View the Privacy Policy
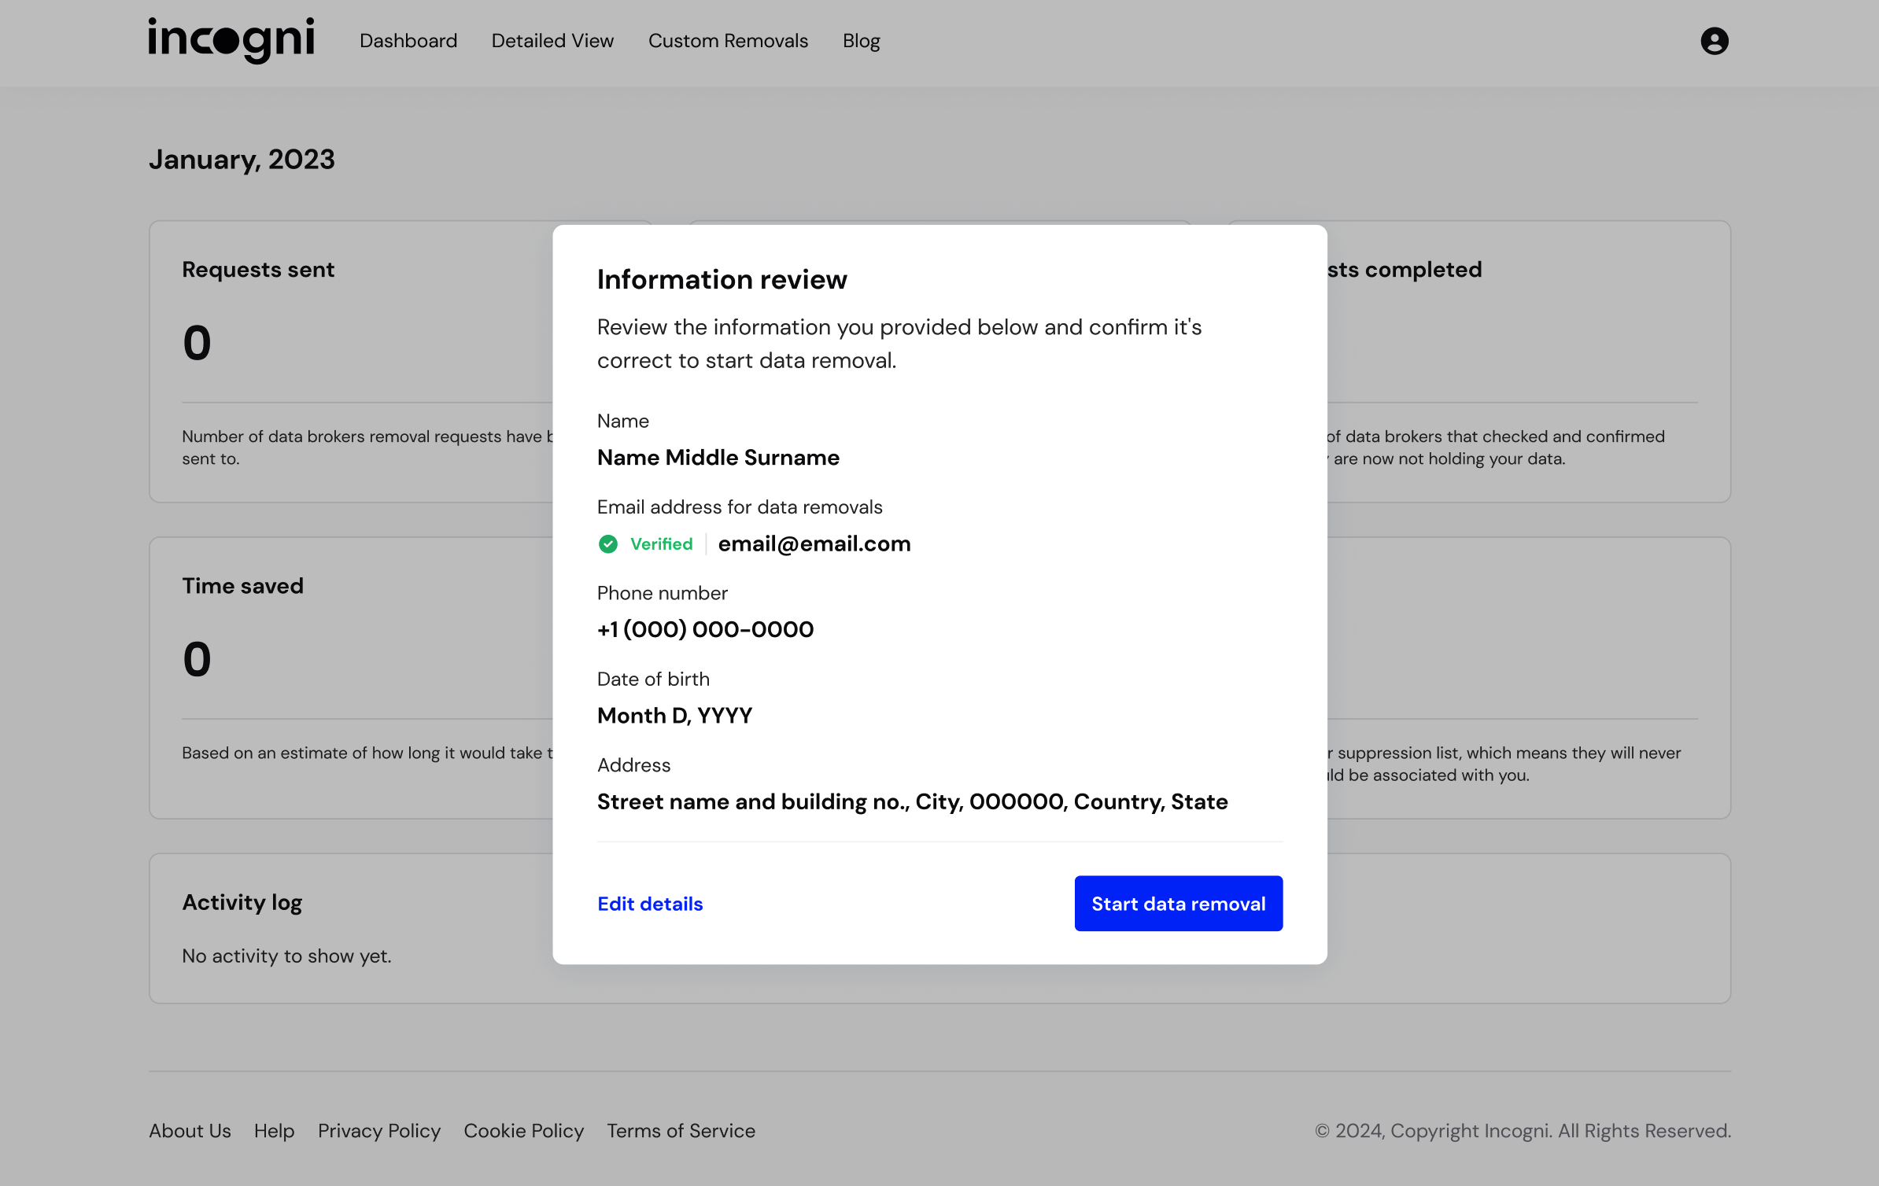This screenshot has width=1879, height=1186. point(379,1130)
